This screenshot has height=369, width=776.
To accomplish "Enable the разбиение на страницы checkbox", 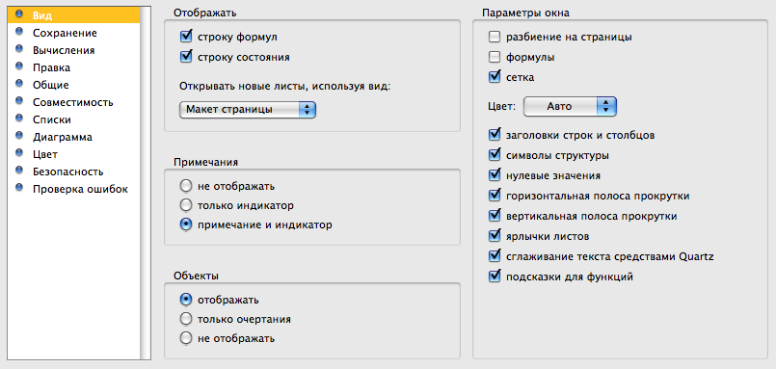I will tap(495, 37).
